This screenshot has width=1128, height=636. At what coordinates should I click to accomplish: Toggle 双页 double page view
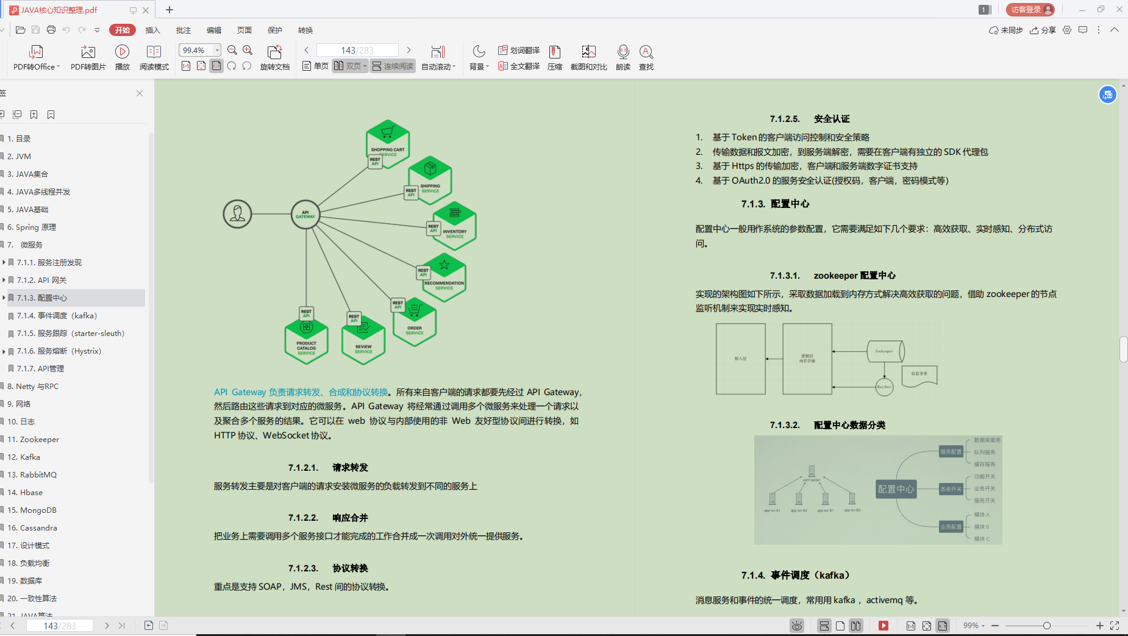pos(350,66)
